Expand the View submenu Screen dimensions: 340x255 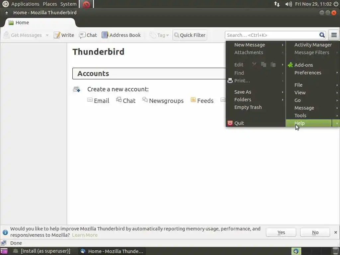pyautogui.click(x=313, y=93)
